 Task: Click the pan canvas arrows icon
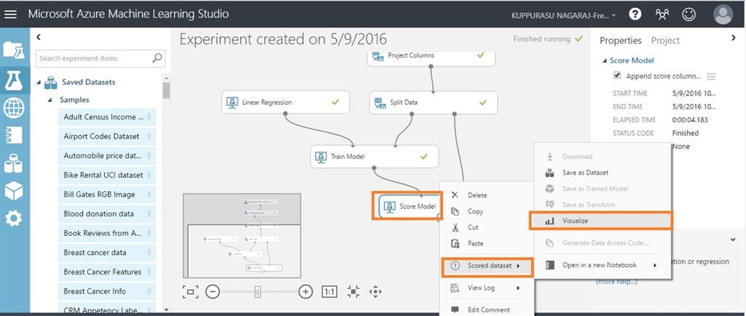[375, 292]
